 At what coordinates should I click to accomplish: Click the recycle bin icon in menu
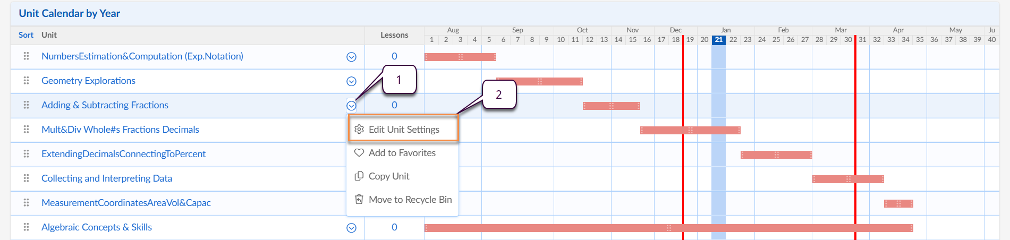pos(359,200)
